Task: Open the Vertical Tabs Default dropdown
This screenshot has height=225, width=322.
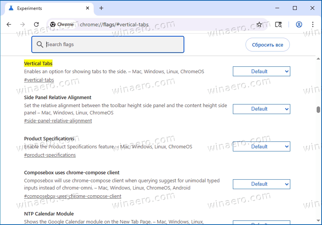Action: point(262,71)
